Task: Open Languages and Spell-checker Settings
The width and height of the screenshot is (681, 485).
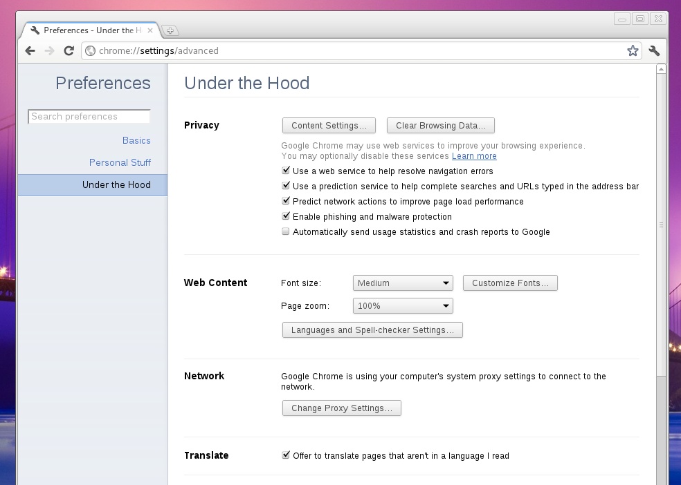Action: pos(372,330)
